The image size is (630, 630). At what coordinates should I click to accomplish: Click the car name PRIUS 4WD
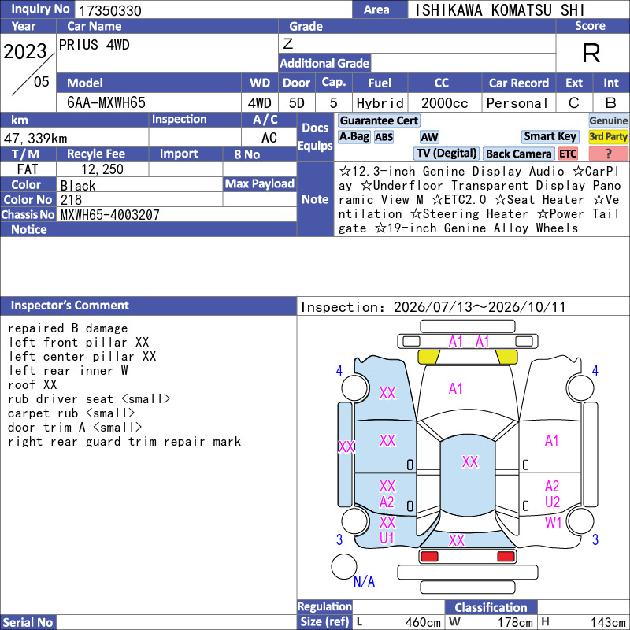[x=94, y=45]
